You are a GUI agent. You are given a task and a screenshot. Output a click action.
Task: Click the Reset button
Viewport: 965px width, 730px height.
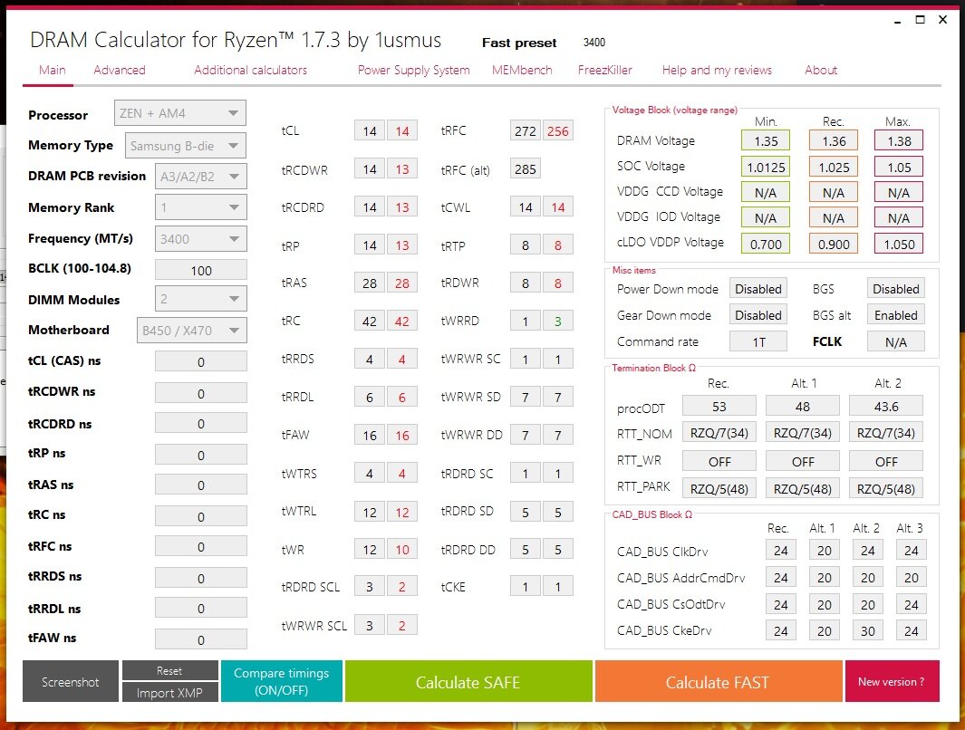pos(169,670)
